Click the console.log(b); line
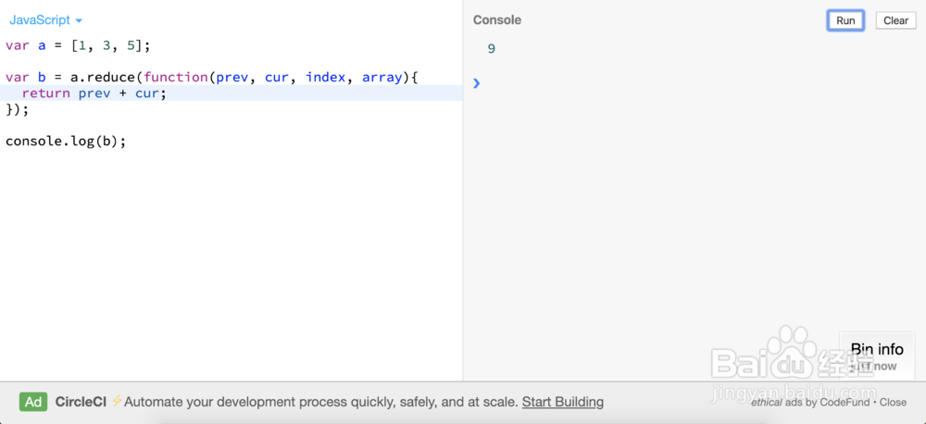 (x=65, y=142)
